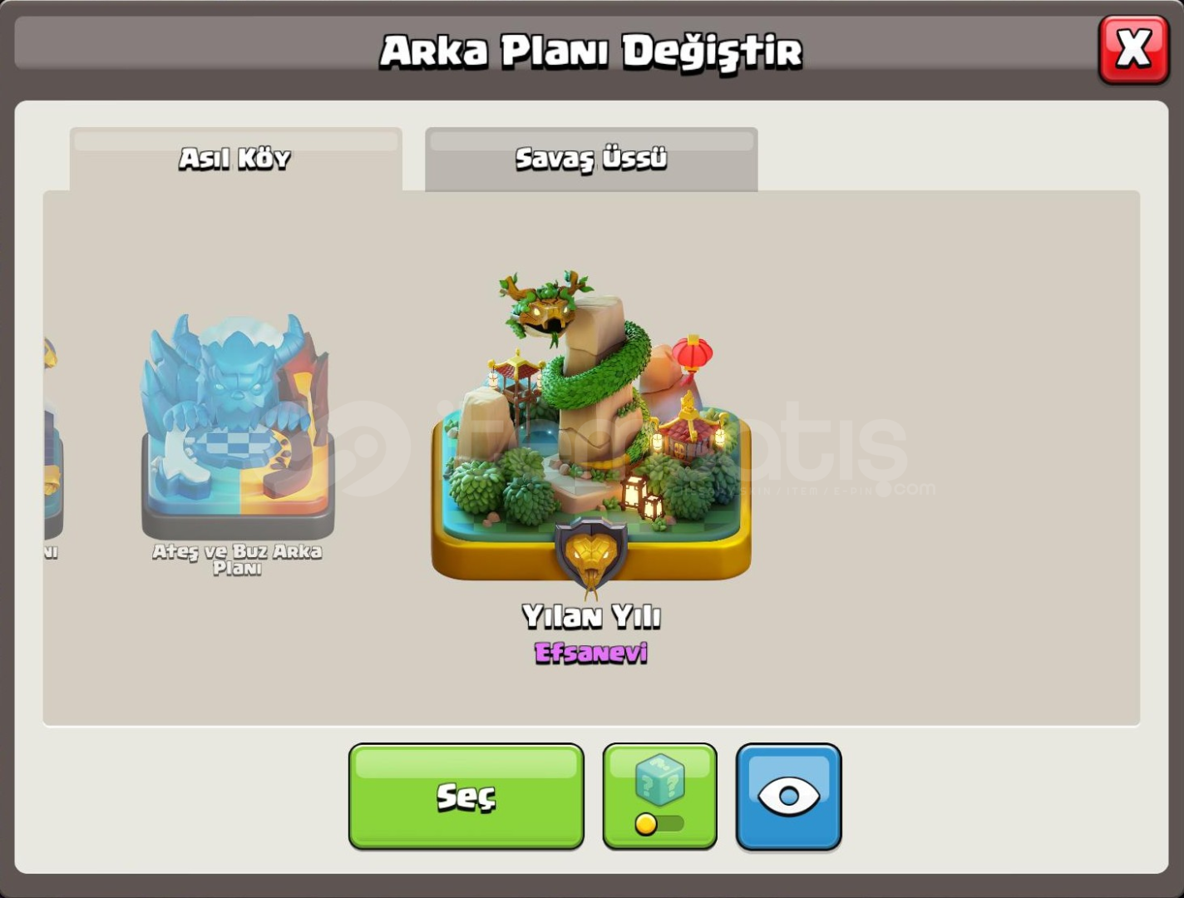Click the ice golem statue icon
Screen dimensions: 1184x898
click(x=237, y=374)
